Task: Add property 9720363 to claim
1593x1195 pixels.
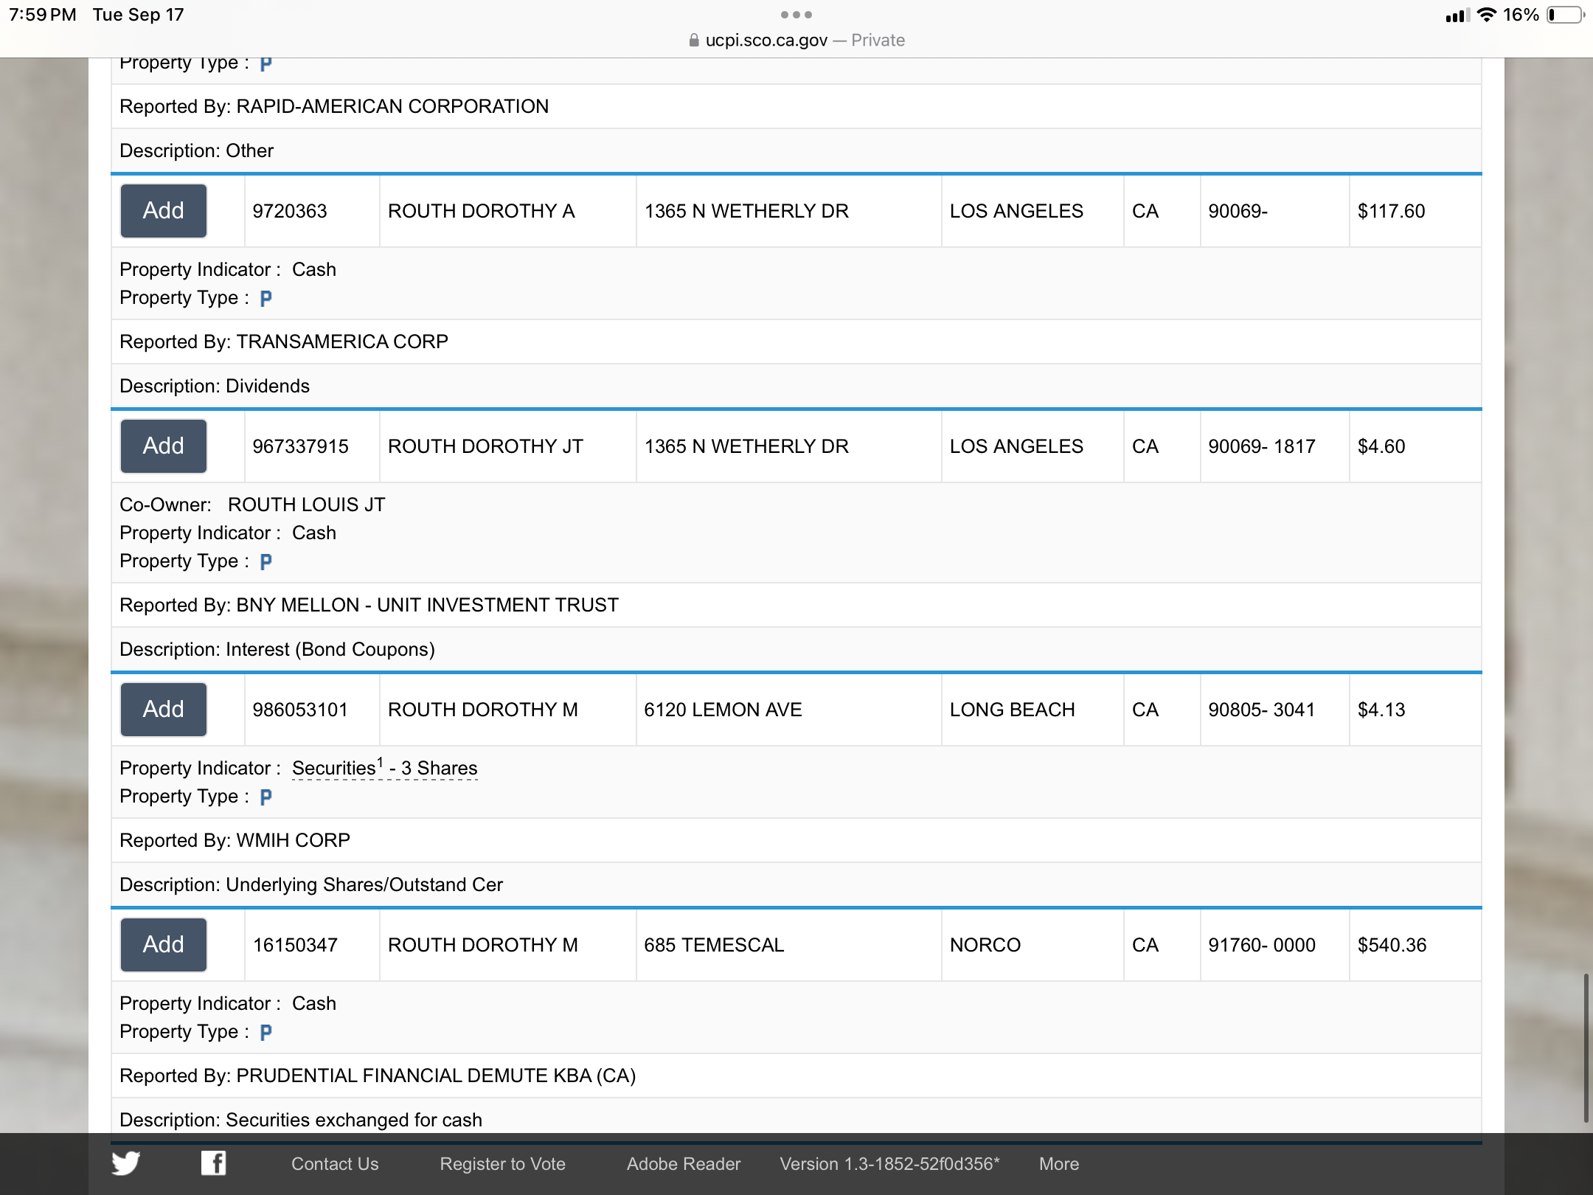Action: click(x=164, y=211)
